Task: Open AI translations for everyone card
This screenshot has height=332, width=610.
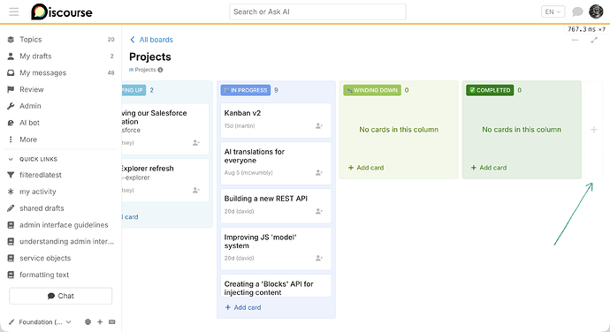Action: point(255,156)
